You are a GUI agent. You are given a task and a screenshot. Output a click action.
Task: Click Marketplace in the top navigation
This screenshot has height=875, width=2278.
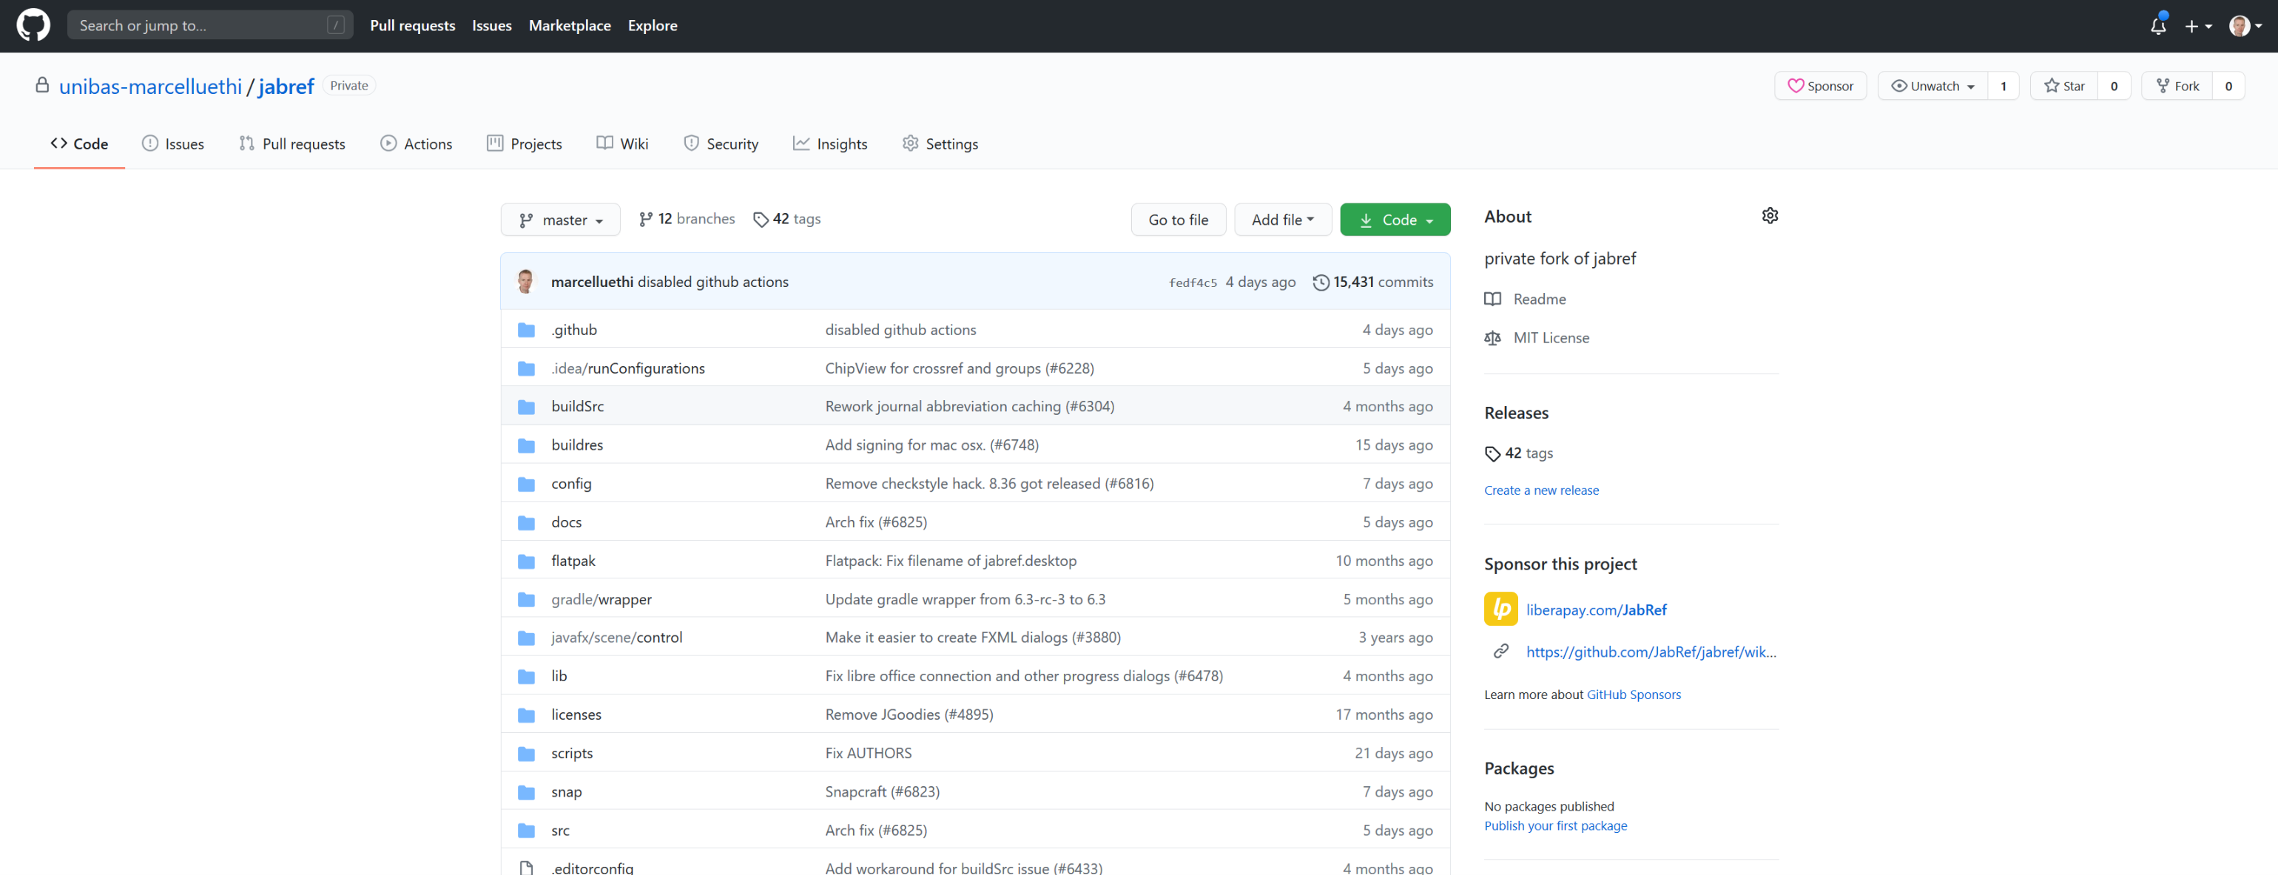tap(570, 26)
